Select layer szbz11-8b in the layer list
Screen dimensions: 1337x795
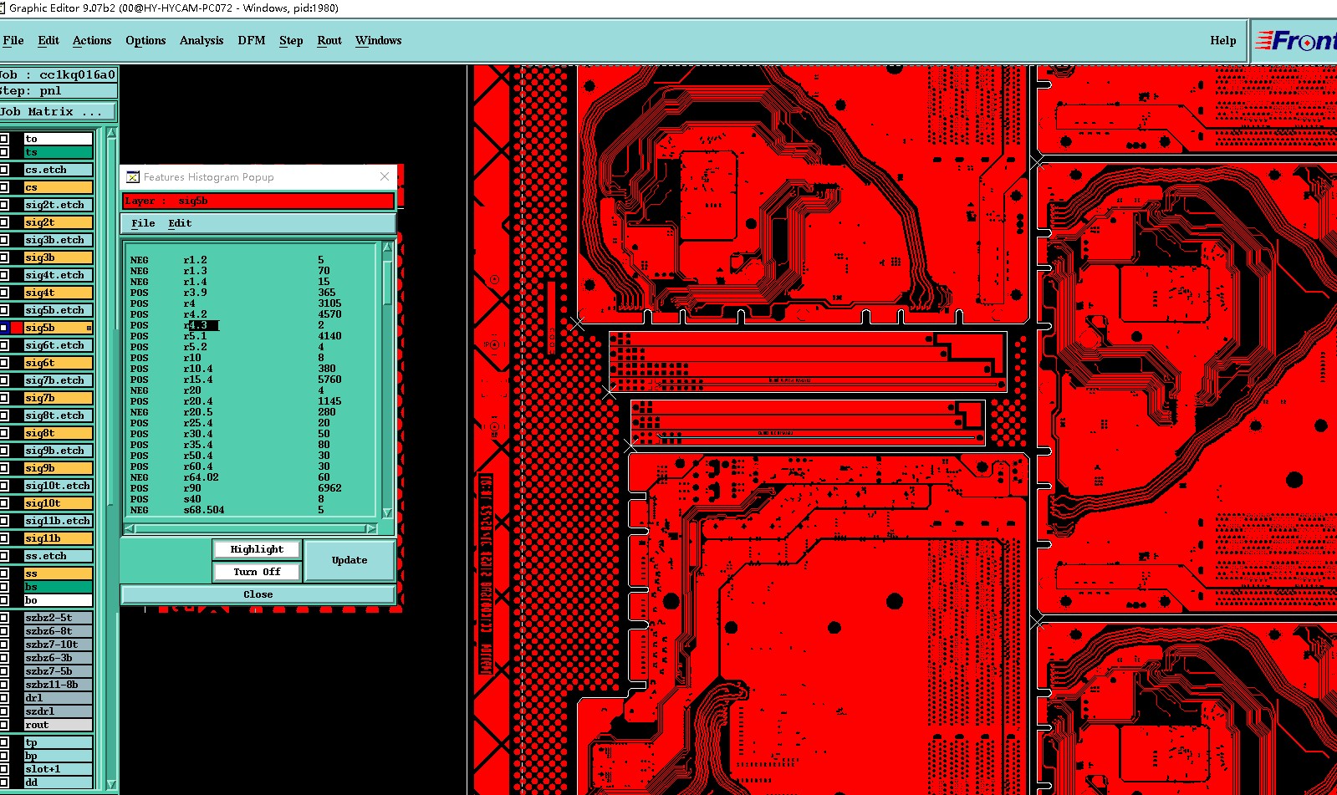[58, 685]
